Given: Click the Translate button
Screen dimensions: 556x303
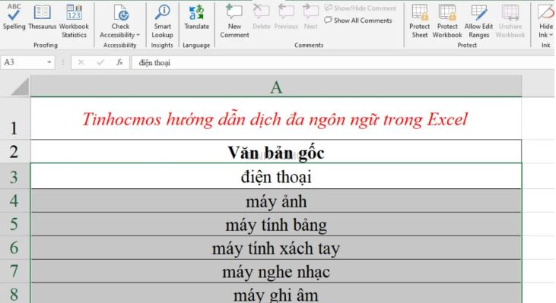Looking at the screenshot, I should [196, 17].
